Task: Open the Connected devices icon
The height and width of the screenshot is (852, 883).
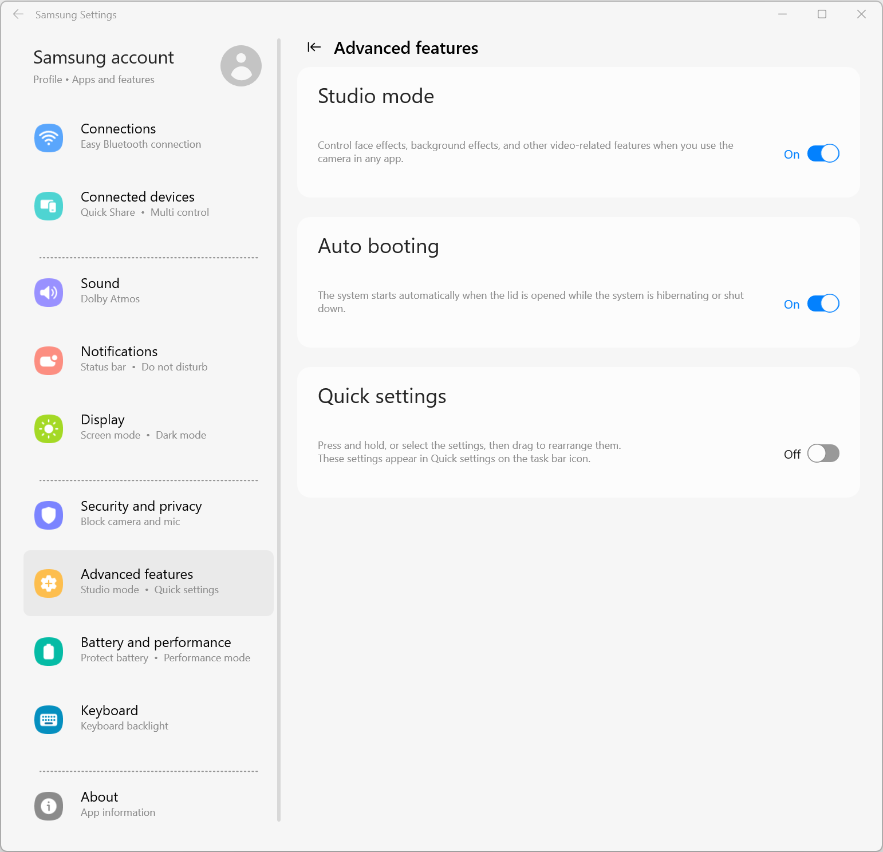Action: click(49, 206)
